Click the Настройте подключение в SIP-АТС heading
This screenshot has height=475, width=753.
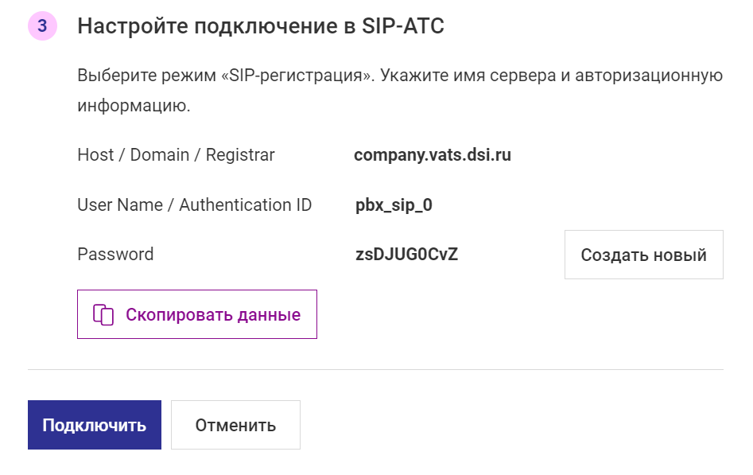pyautogui.click(x=261, y=26)
